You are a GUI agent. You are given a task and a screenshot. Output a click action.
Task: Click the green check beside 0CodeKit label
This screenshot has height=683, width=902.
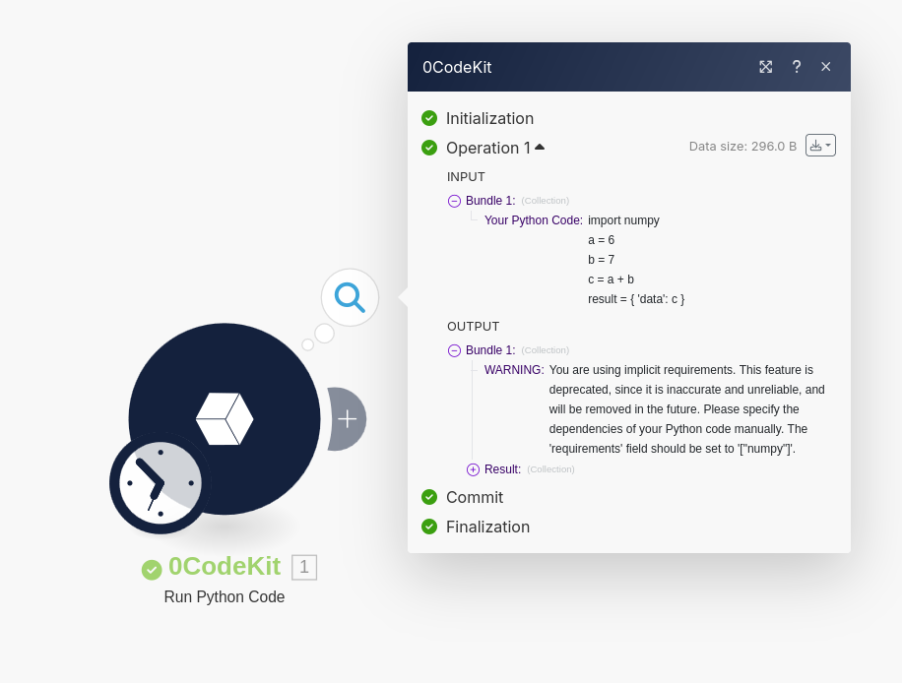click(x=152, y=570)
